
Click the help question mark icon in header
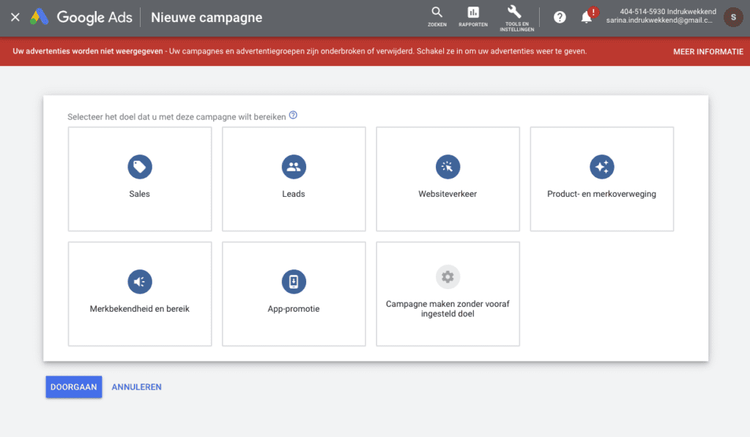[x=560, y=17]
